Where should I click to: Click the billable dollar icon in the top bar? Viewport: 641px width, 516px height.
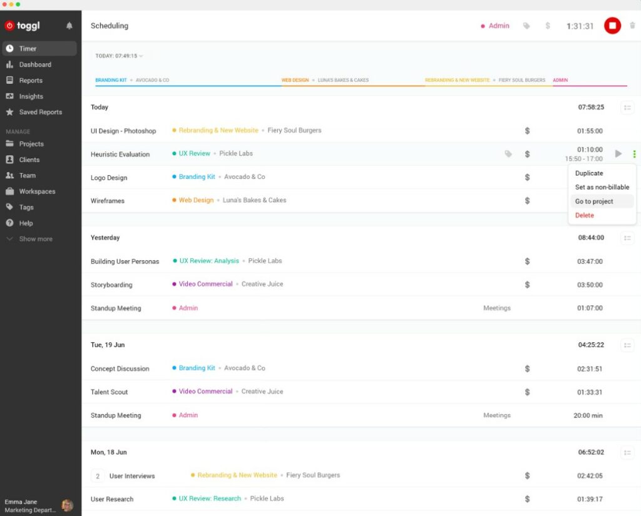[x=546, y=26]
